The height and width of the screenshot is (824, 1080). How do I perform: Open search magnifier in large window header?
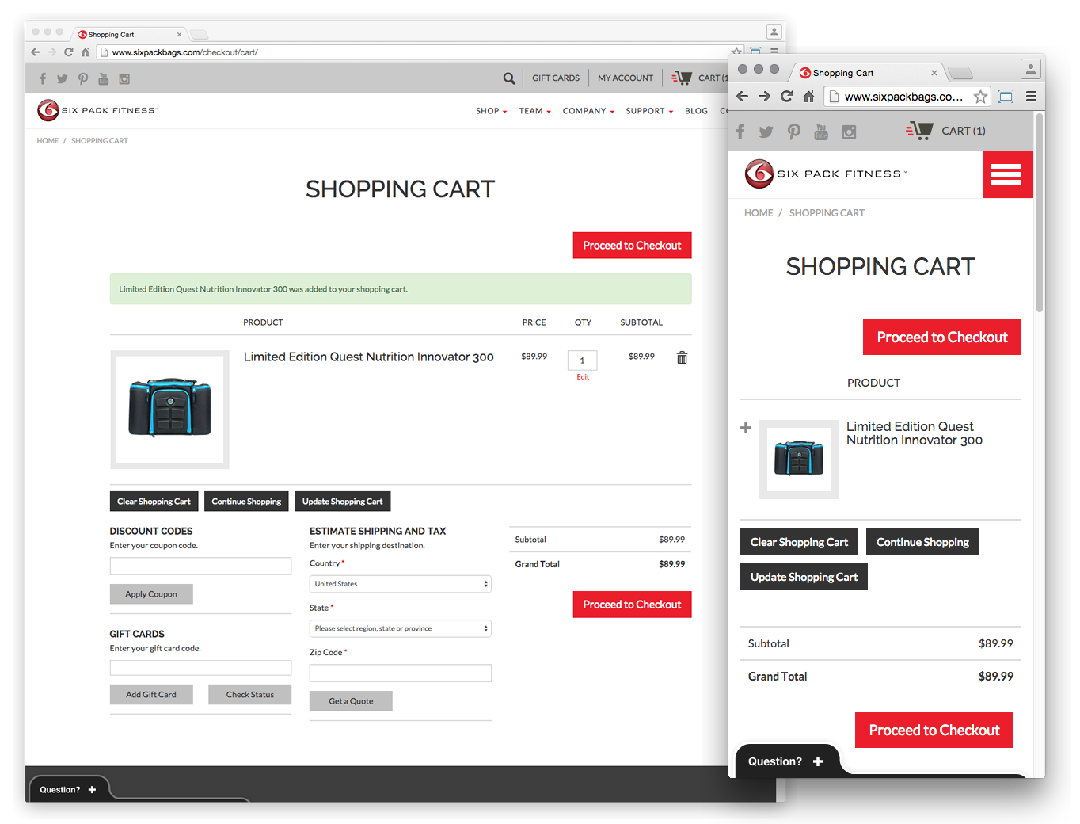pos(509,78)
